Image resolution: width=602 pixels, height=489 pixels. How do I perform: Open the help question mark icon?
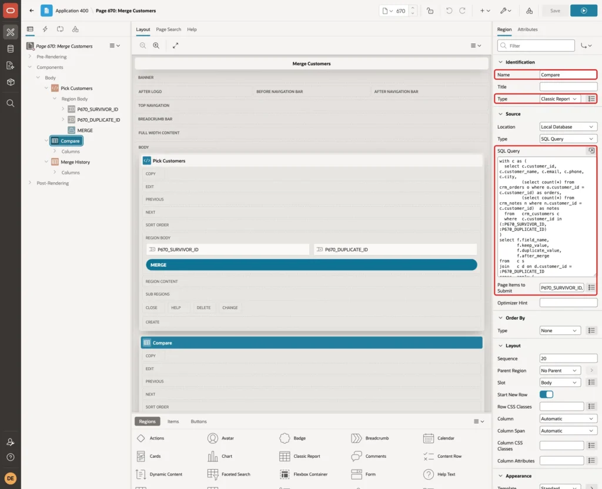click(x=11, y=457)
